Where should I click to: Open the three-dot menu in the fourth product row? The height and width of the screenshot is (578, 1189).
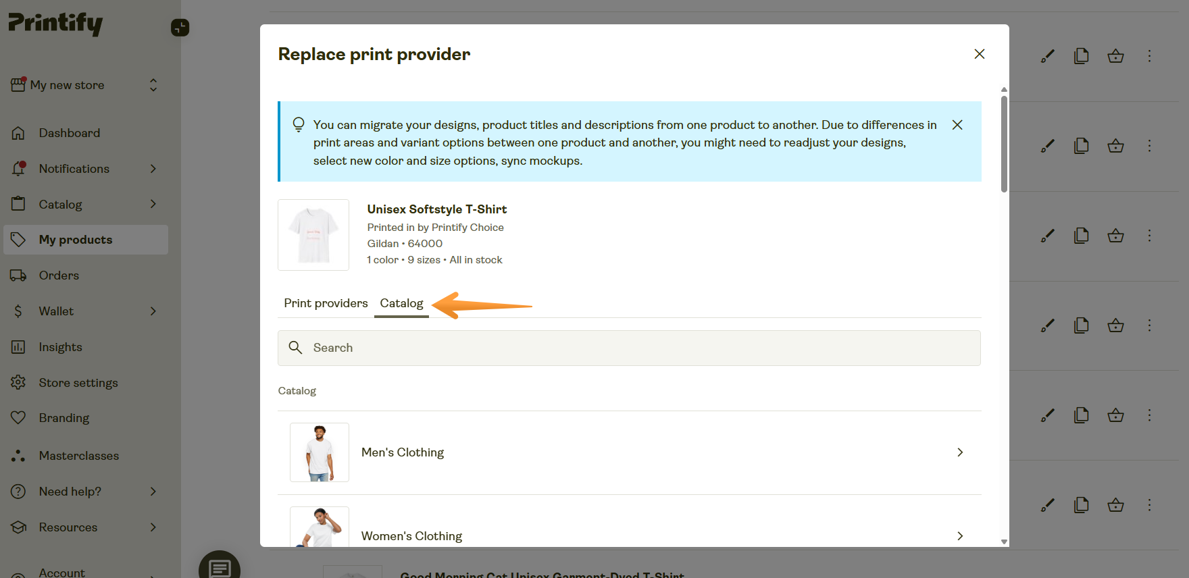[1149, 325]
